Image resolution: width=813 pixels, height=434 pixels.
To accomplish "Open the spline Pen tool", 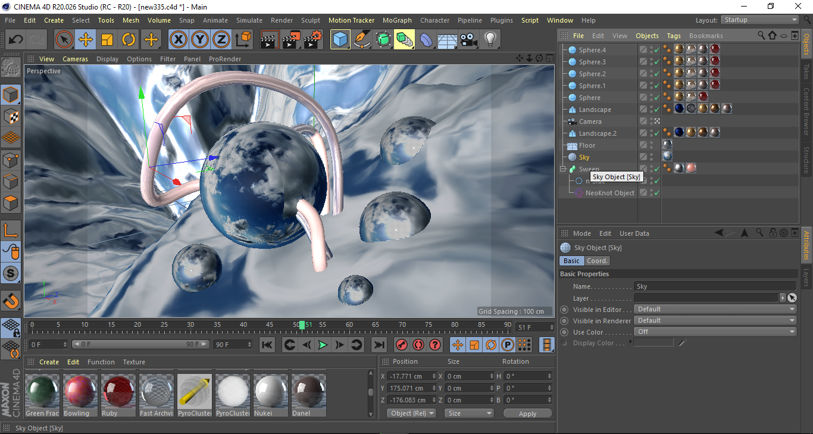I will [361, 40].
